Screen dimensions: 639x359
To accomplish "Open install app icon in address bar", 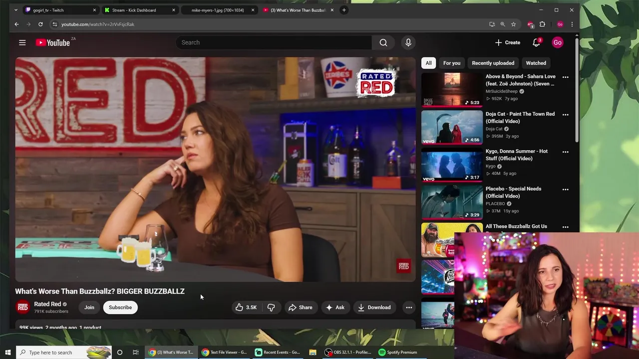I will pyautogui.click(x=492, y=24).
